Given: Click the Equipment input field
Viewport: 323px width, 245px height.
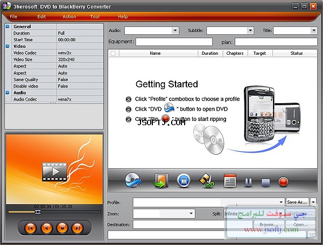Looking at the screenshot, I should coord(174,42).
